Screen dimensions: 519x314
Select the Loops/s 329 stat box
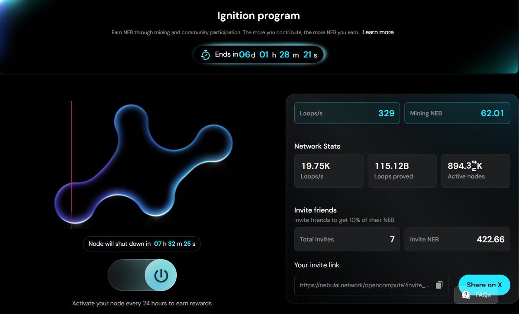(347, 113)
